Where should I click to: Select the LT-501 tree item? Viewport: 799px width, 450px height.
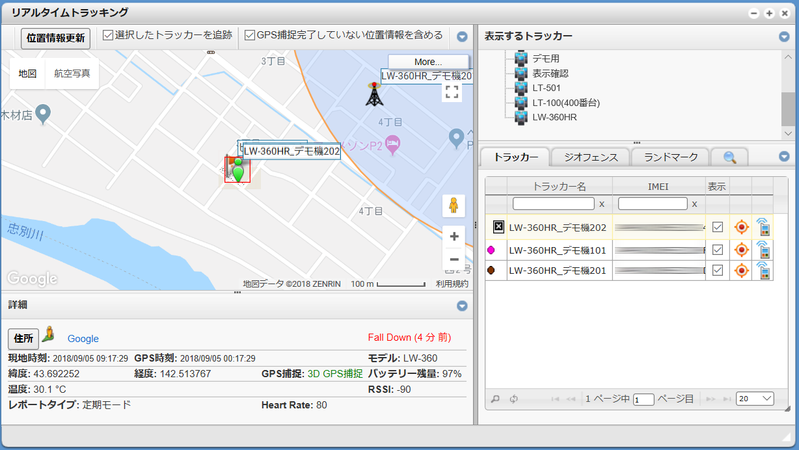click(x=547, y=88)
